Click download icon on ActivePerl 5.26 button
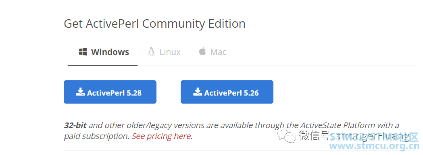This screenshot has height=155, width=423. [x=198, y=92]
